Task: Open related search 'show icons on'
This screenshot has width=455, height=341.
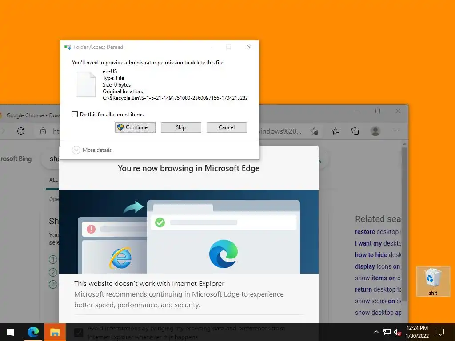Action: click(378, 301)
